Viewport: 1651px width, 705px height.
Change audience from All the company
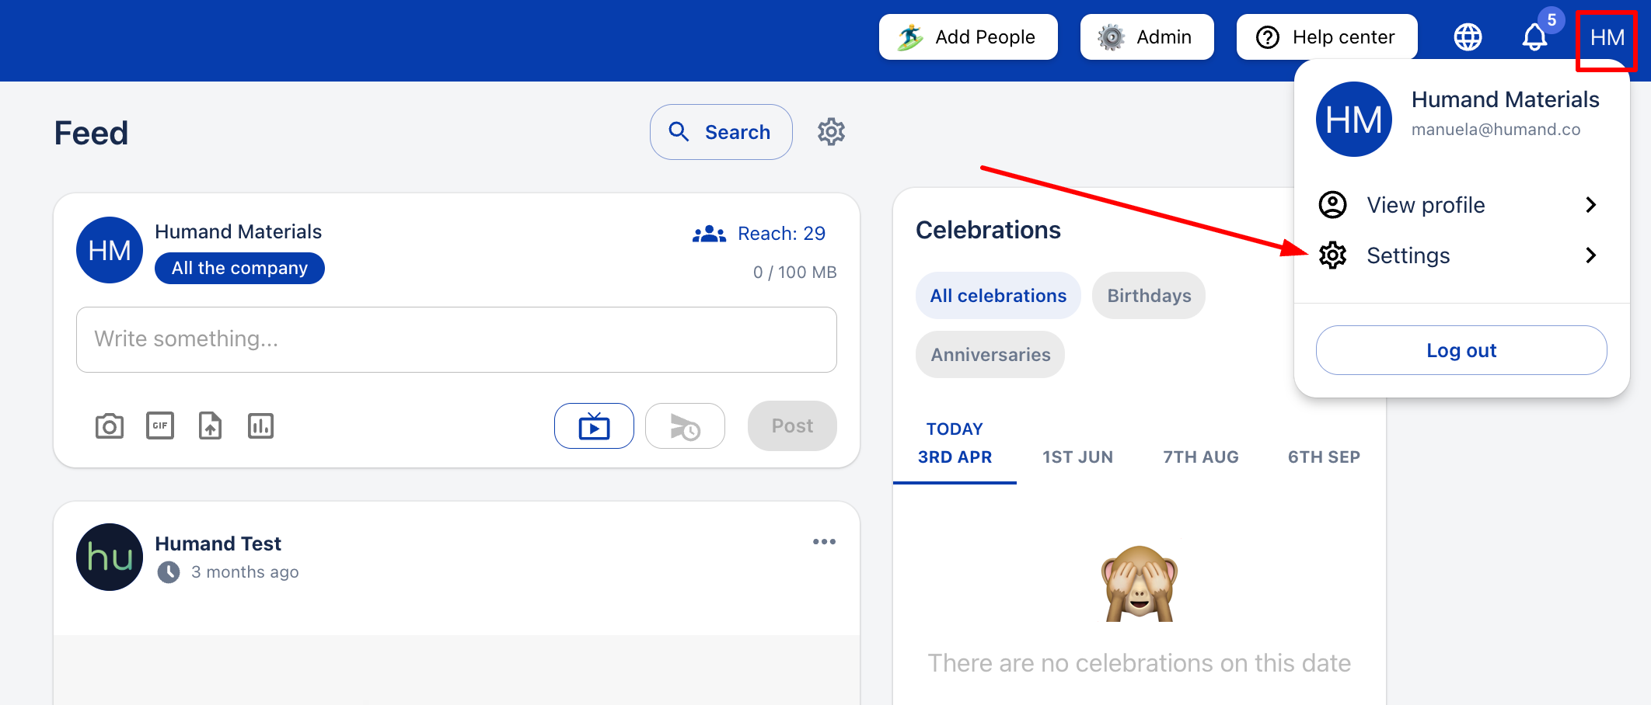[239, 269]
